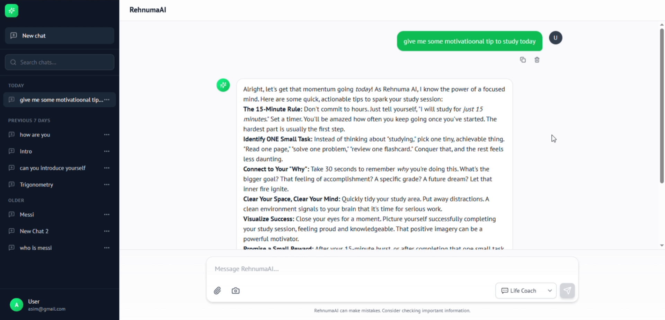
Task: Click the magnifier icon in Search chats
Action: (14, 62)
